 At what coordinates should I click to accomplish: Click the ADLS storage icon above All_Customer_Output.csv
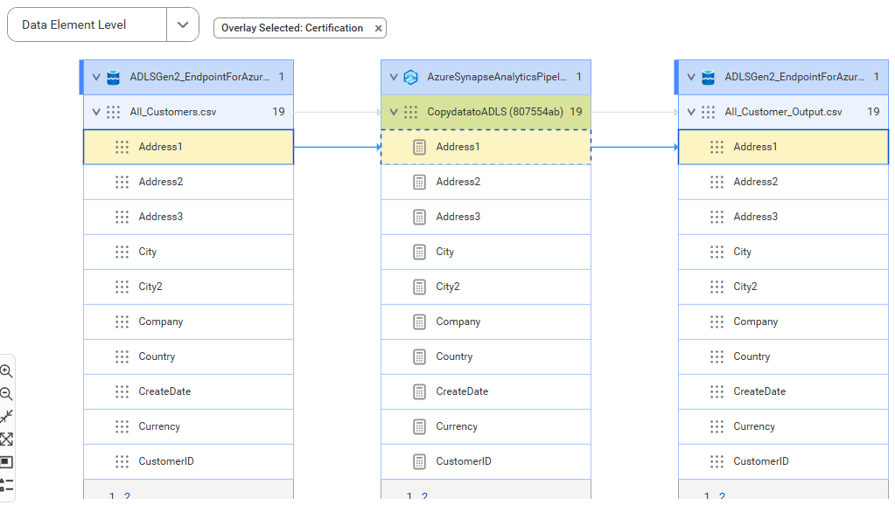(709, 77)
